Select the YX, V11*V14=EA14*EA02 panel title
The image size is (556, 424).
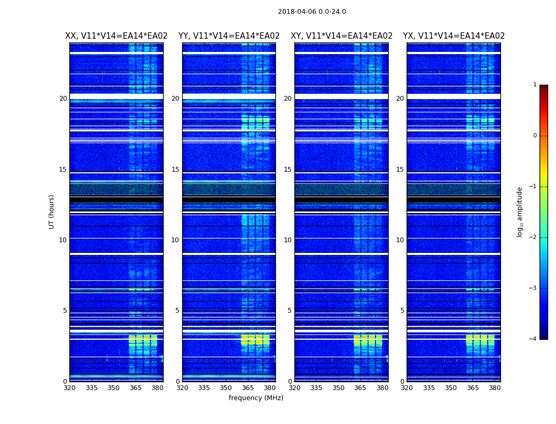453,36
